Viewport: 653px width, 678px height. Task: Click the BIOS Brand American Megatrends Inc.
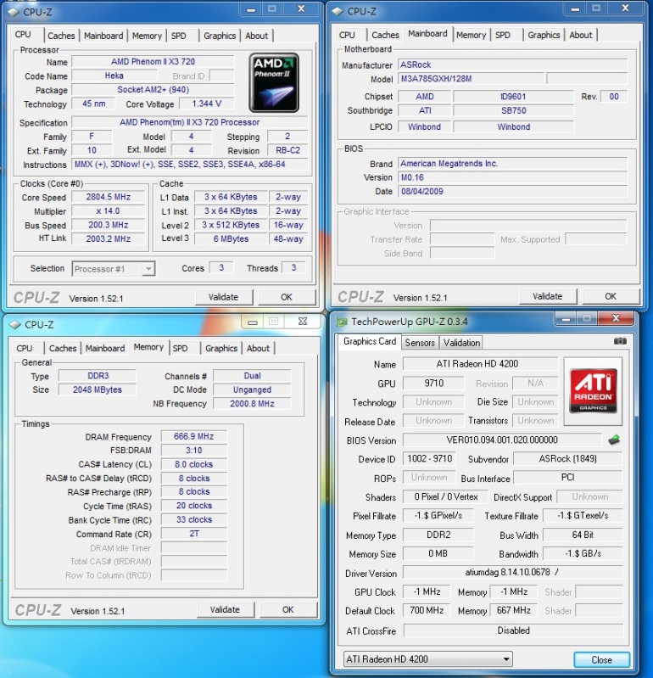click(x=512, y=164)
